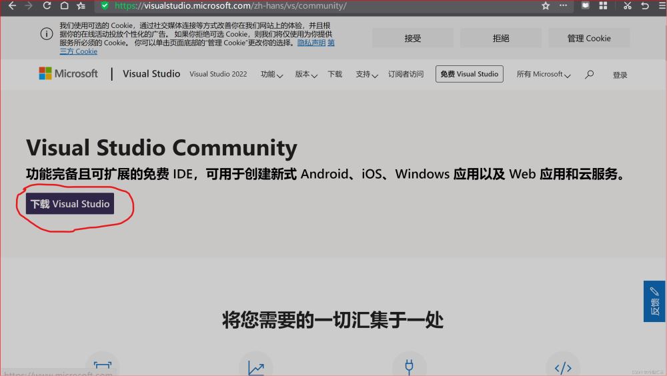The height and width of the screenshot is (376, 667).
Task: Expand the 功能 dropdown menu
Action: 271,75
